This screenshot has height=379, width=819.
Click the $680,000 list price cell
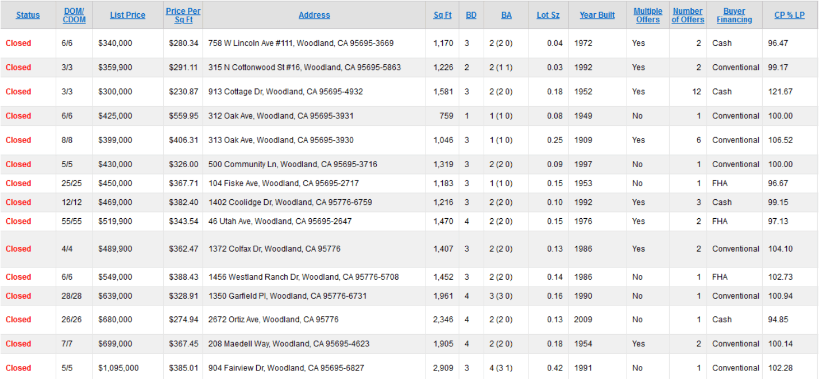pos(115,319)
